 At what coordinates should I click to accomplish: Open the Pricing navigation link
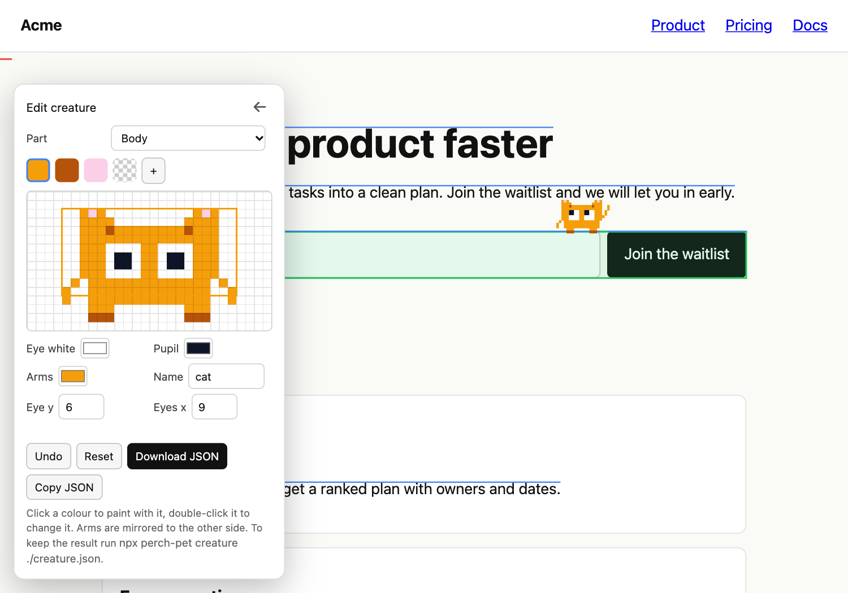point(749,25)
